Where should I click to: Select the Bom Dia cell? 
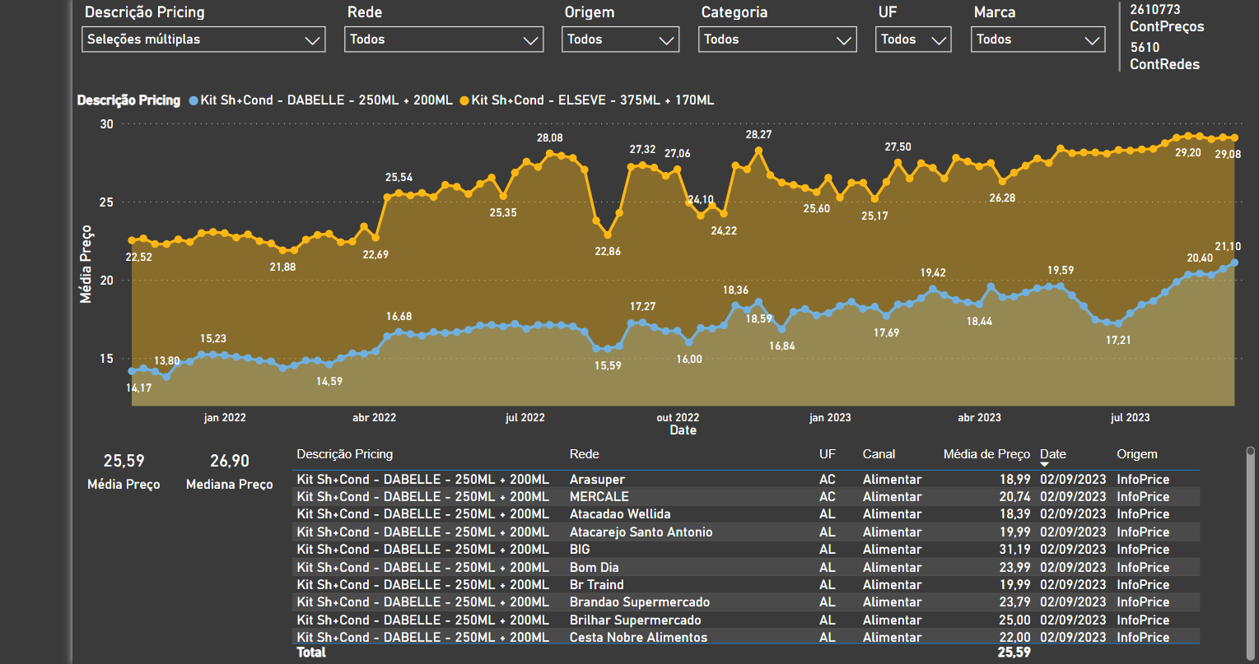coord(595,568)
